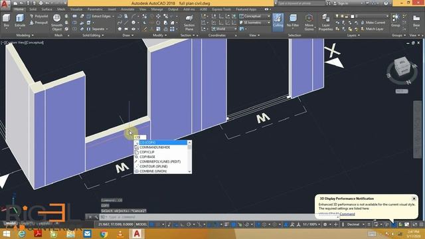
Task: Open the SE Isometric view dropdown
Action: click(x=254, y=23)
